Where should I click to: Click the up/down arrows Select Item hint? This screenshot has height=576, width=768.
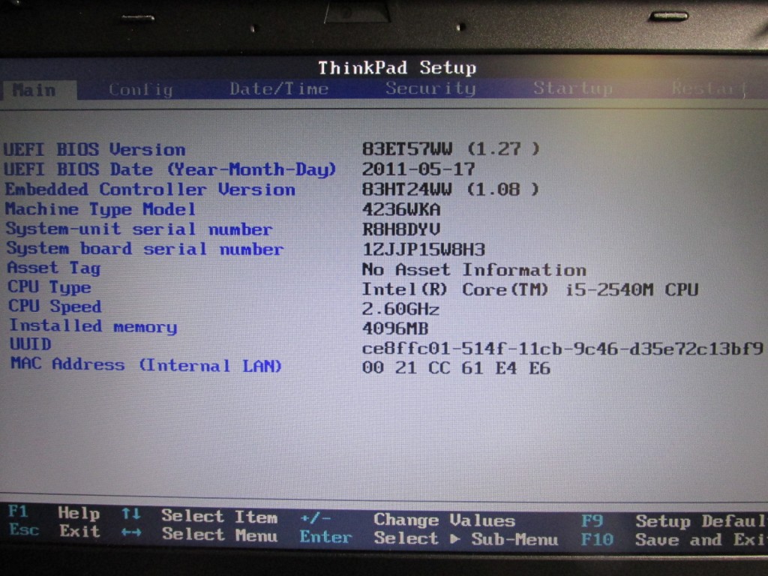click(199, 515)
